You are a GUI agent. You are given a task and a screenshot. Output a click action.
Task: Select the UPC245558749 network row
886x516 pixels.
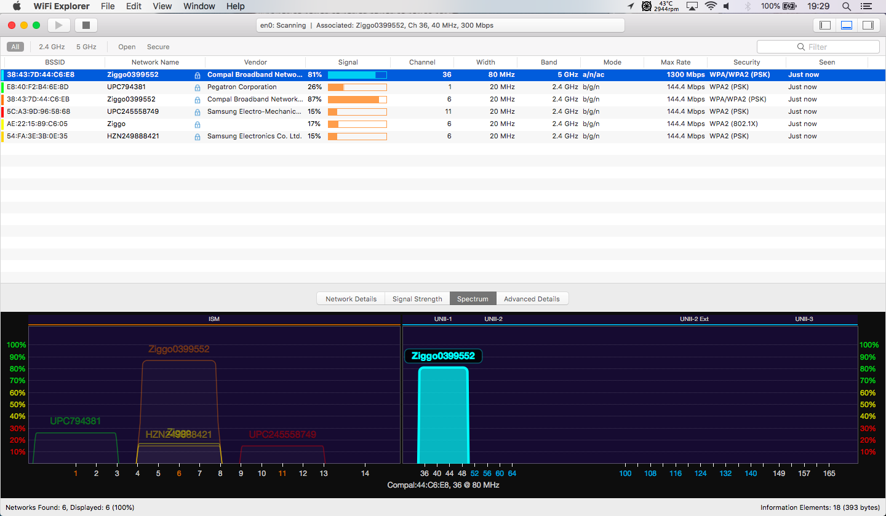pos(443,112)
